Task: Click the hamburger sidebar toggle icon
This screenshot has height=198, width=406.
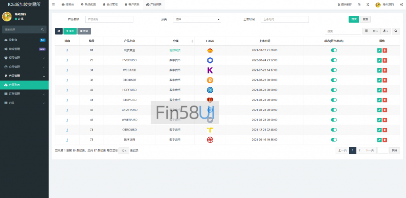Action: tap(54, 4)
